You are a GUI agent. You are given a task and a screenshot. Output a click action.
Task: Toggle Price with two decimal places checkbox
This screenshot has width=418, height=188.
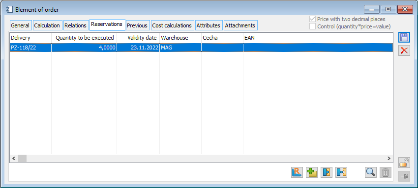312,19
